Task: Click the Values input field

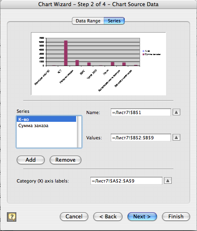Action: coord(141,138)
